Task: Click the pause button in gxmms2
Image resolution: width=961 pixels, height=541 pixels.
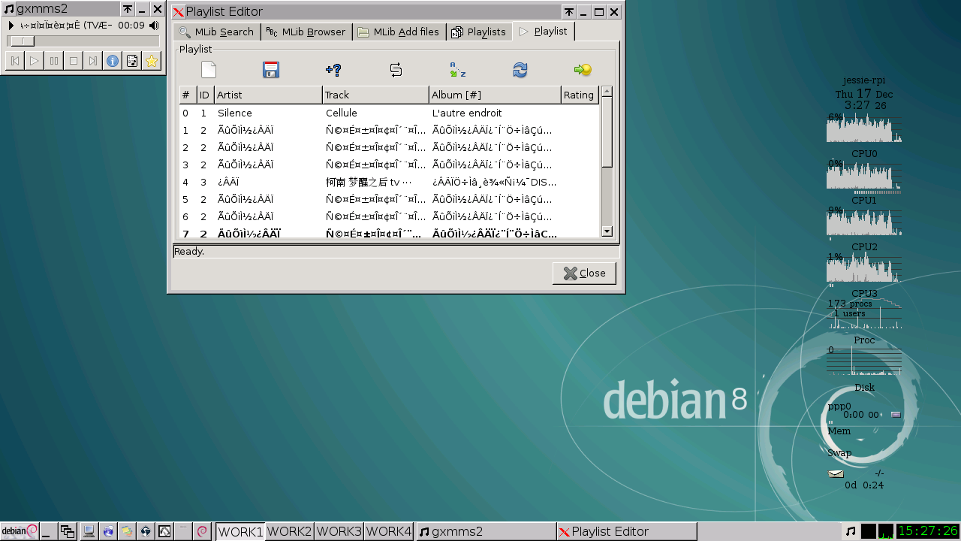Action: point(54,61)
